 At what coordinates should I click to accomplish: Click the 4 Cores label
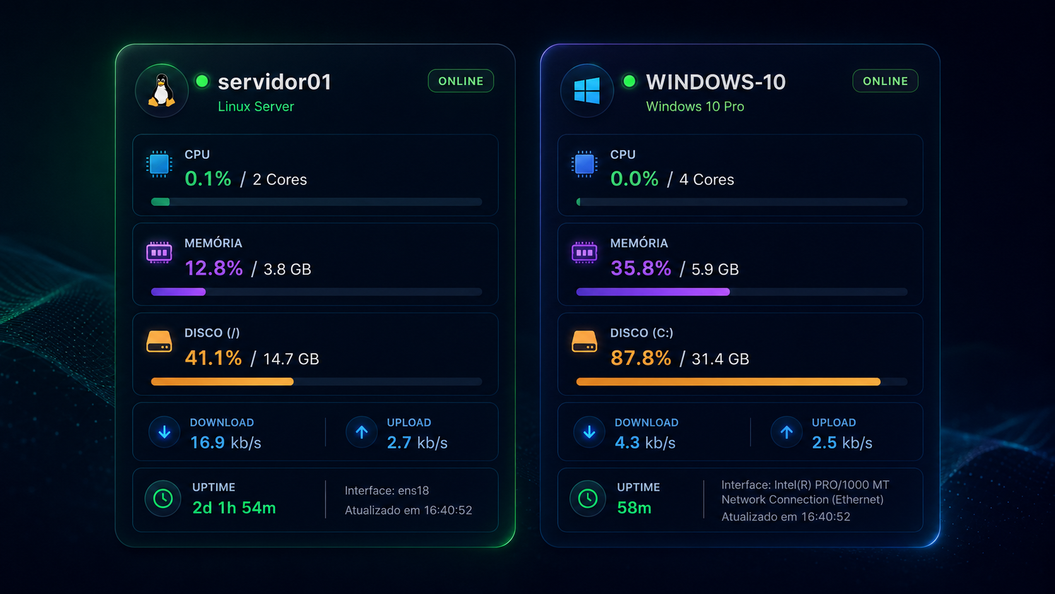point(707,180)
